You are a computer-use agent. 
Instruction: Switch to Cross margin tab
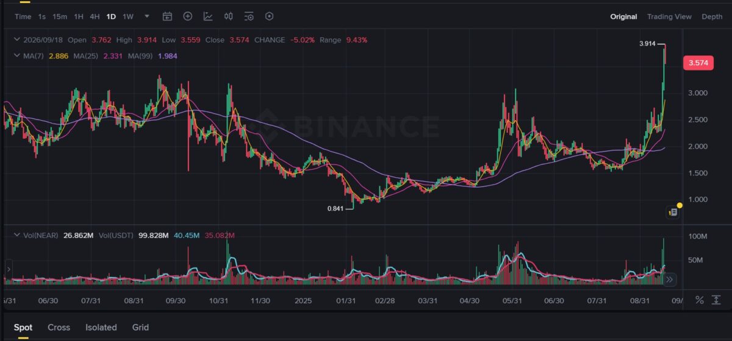click(59, 327)
